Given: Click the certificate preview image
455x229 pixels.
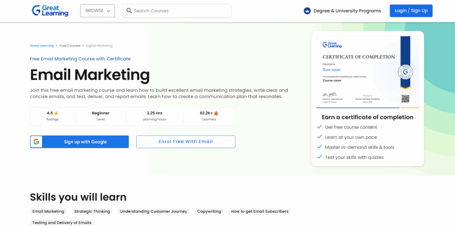Looking at the screenshot, I should pos(367,72).
